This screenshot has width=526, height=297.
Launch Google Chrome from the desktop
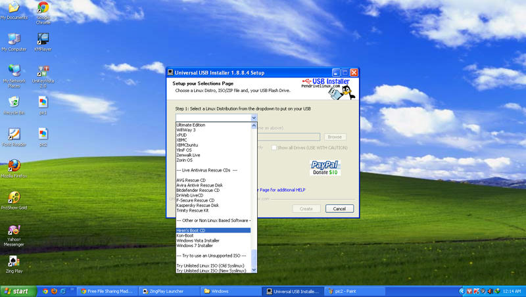coord(43,12)
